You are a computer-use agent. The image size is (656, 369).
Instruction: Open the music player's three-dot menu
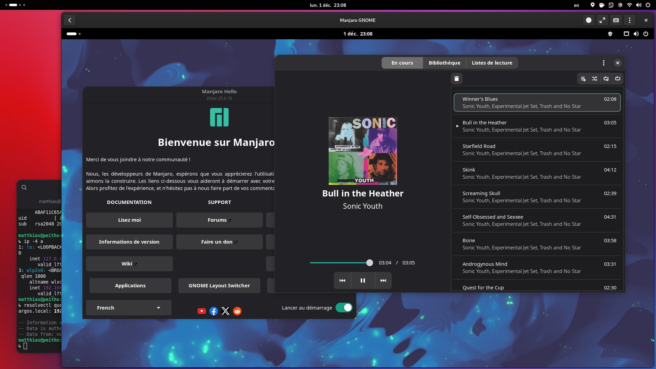pyautogui.click(x=604, y=63)
